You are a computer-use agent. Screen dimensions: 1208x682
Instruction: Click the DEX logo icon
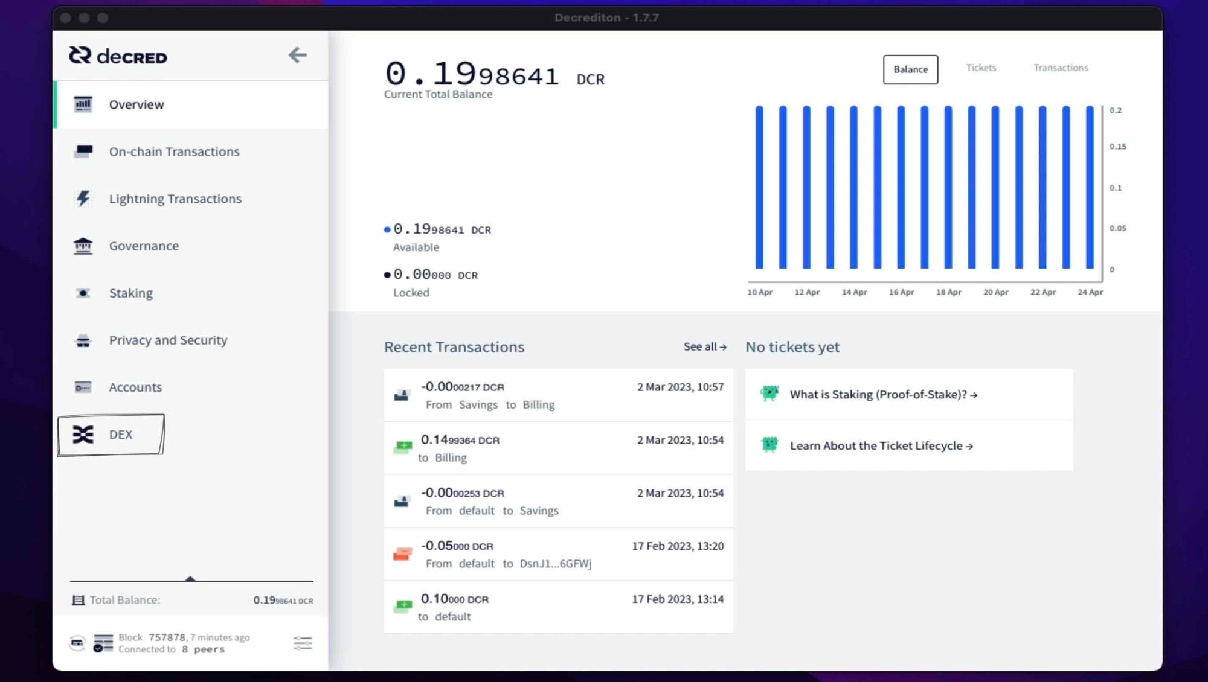[x=83, y=435]
